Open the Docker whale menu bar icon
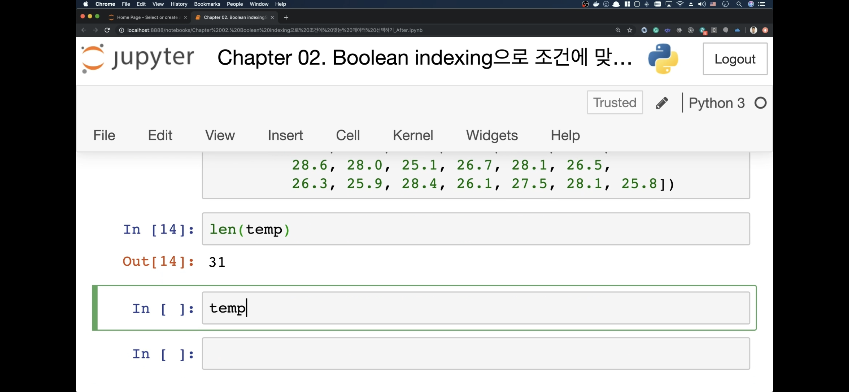This screenshot has width=849, height=392. [x=596, y=4]
